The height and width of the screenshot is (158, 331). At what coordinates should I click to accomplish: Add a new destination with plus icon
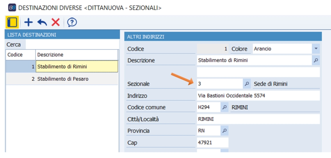(28, 23)
